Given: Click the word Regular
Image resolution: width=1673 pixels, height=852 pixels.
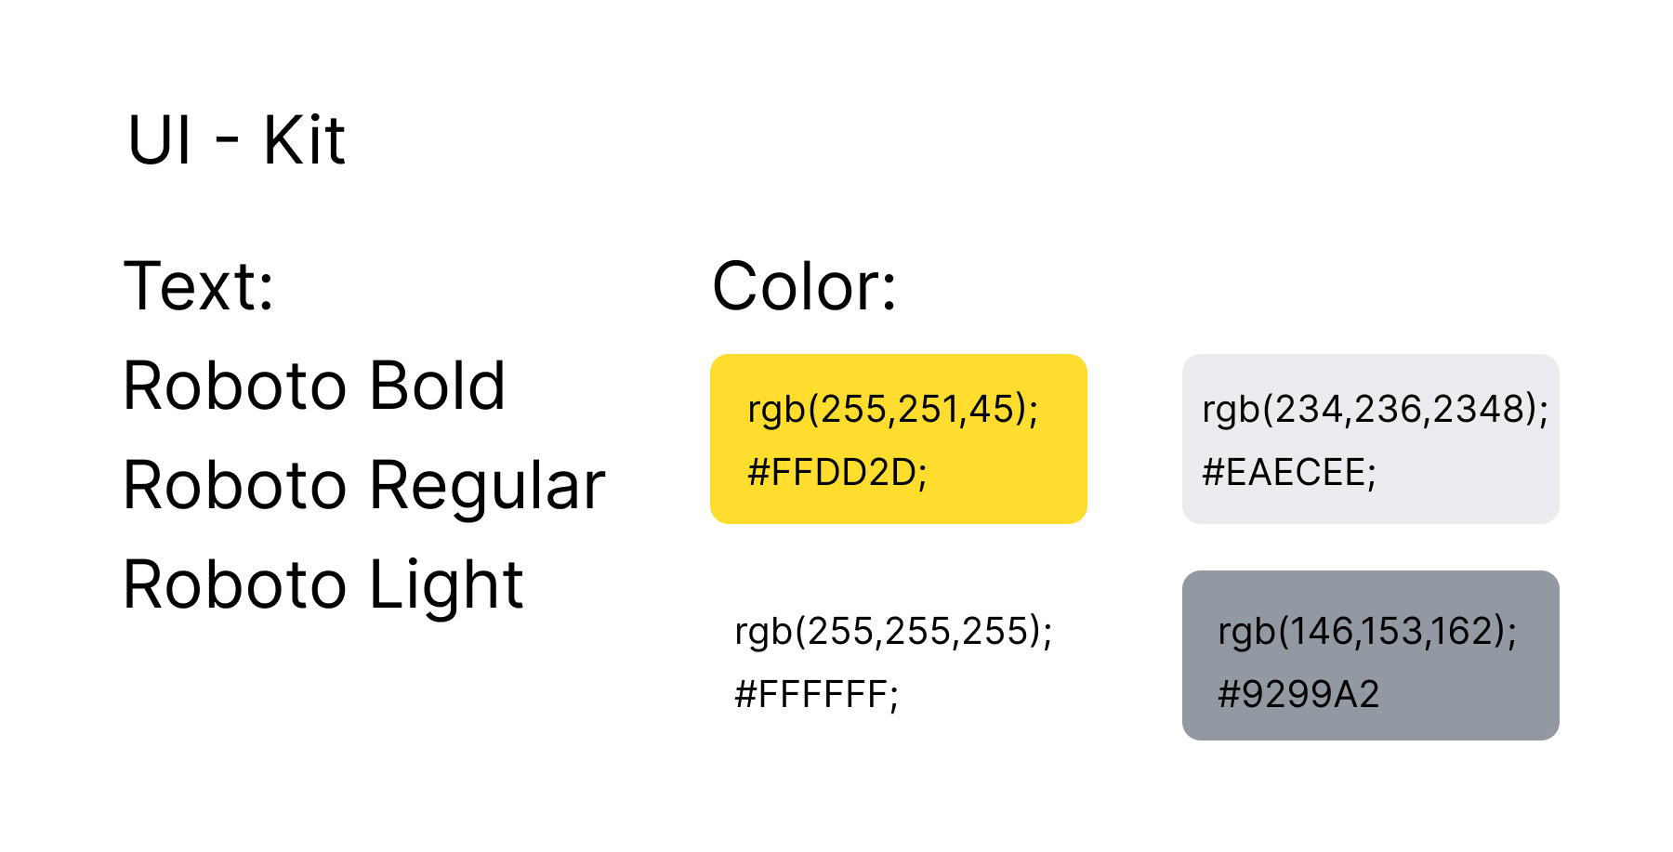Looking at the screenshot, I should [x=488, y=487].
